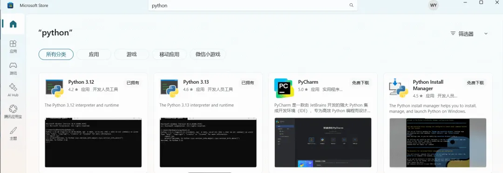Click the filter lines icon beside 筛选器
The height and width of the screenshot is (173, 503).
[x=453, y=33]
